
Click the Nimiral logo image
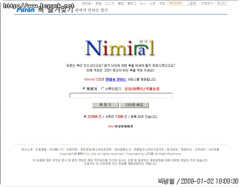click(120, 48)
